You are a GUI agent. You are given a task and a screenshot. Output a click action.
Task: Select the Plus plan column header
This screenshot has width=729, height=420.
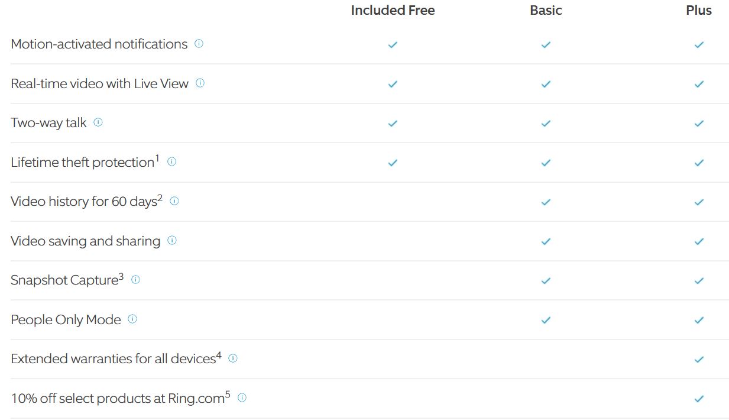[x=699, y=10]
